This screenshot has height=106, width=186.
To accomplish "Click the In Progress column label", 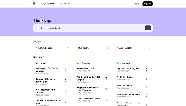I will 85,63.
